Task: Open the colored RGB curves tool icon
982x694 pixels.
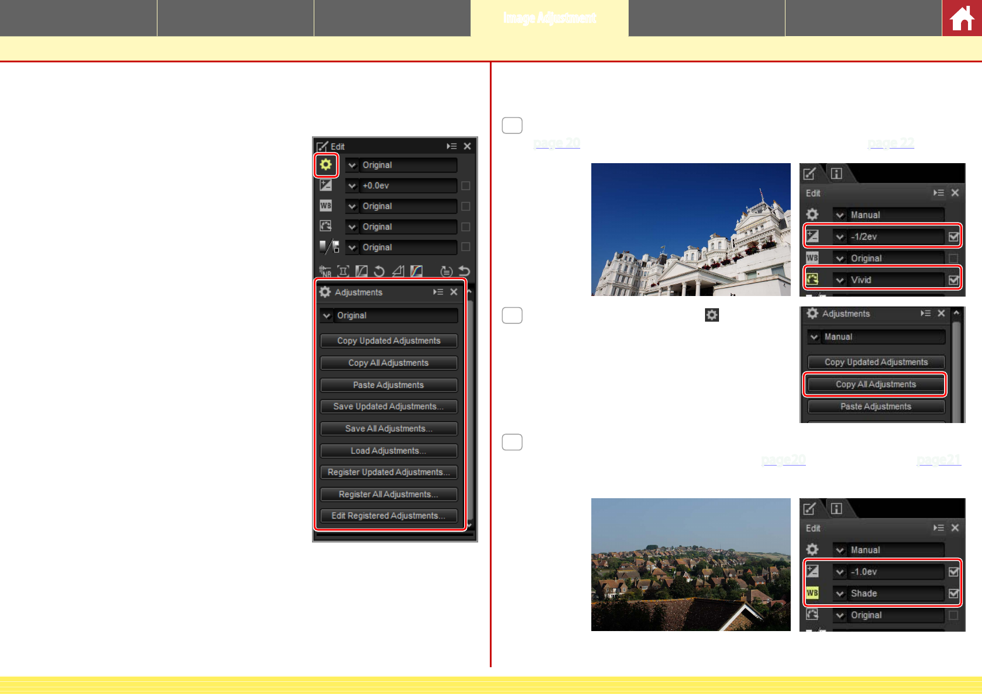Action: click(416, 271)
